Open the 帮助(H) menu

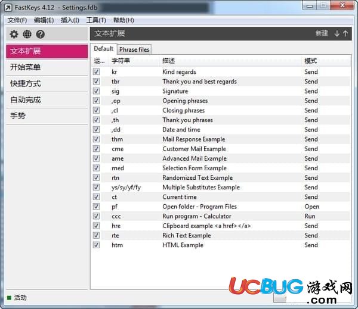124,20
